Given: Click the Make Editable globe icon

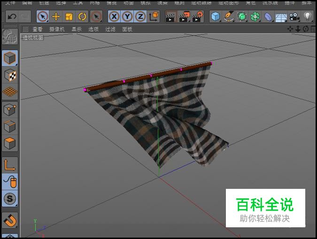Looking at the screenshot, I should pyautogui.click(x=10, y=37).
